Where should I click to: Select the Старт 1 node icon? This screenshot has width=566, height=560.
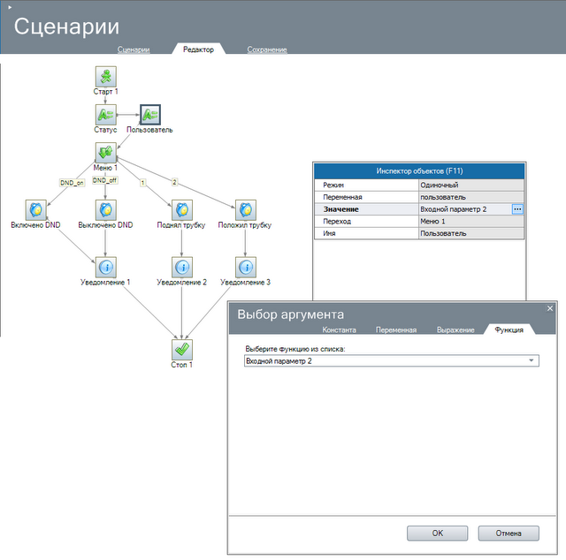pyautogui.click(x=105, y=76)
